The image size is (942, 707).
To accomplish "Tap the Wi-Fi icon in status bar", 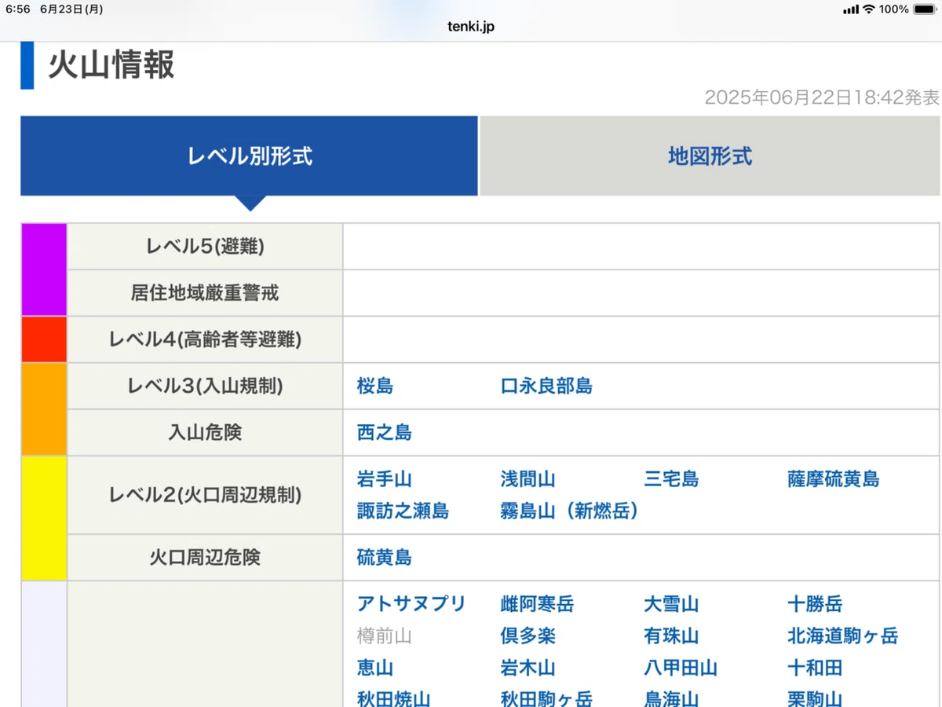I will coord(868,9).
